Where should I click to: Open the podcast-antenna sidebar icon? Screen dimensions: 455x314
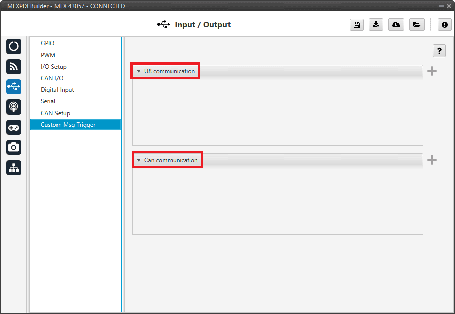coord(14,107)
